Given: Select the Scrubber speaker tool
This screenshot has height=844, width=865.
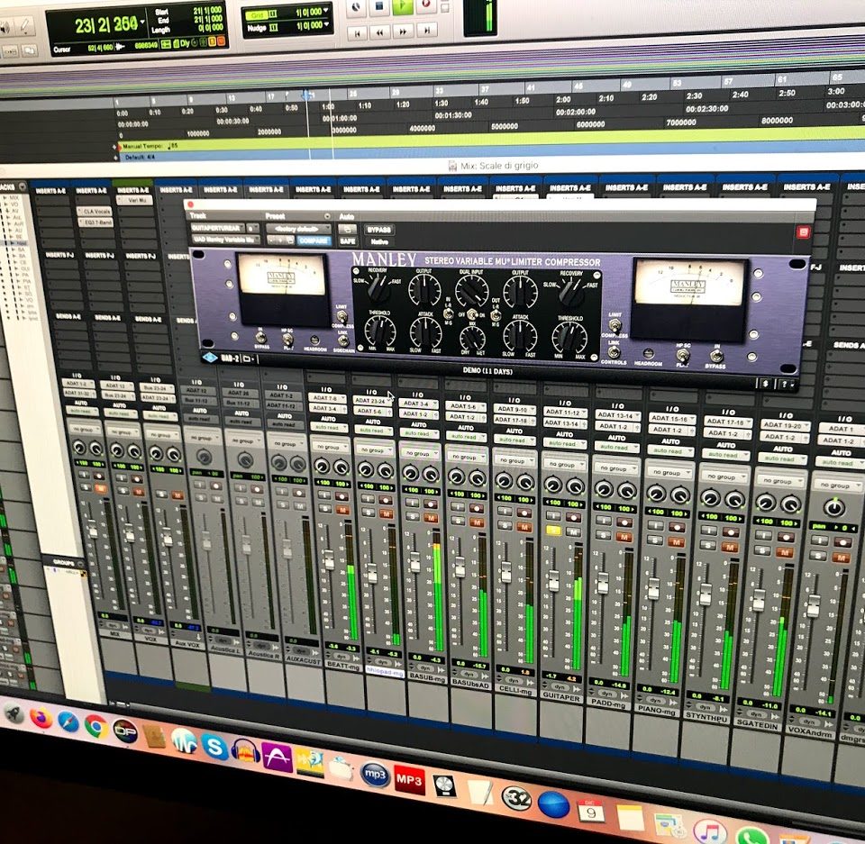Looking at the screenshot, I should coord(5,28).
